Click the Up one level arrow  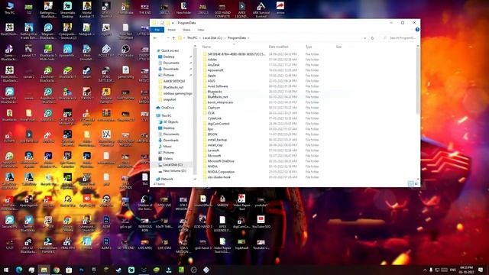(x=173, y=37)
